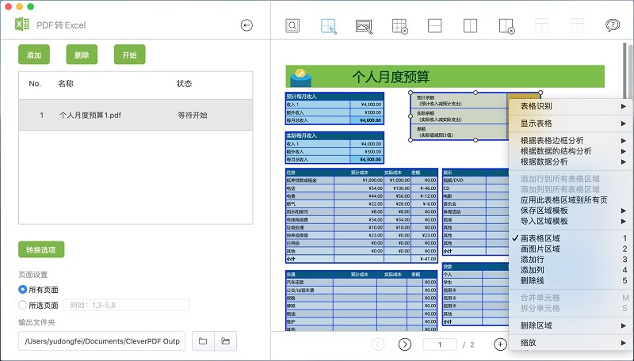Select the draw image area tool
This screenshot has width=634, height=361.
tap(364, 26)
